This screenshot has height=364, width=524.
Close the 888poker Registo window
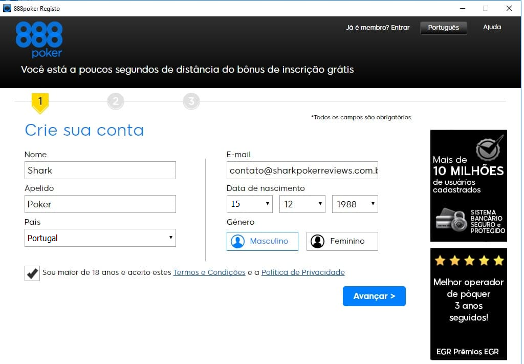[x=509, y=8]
